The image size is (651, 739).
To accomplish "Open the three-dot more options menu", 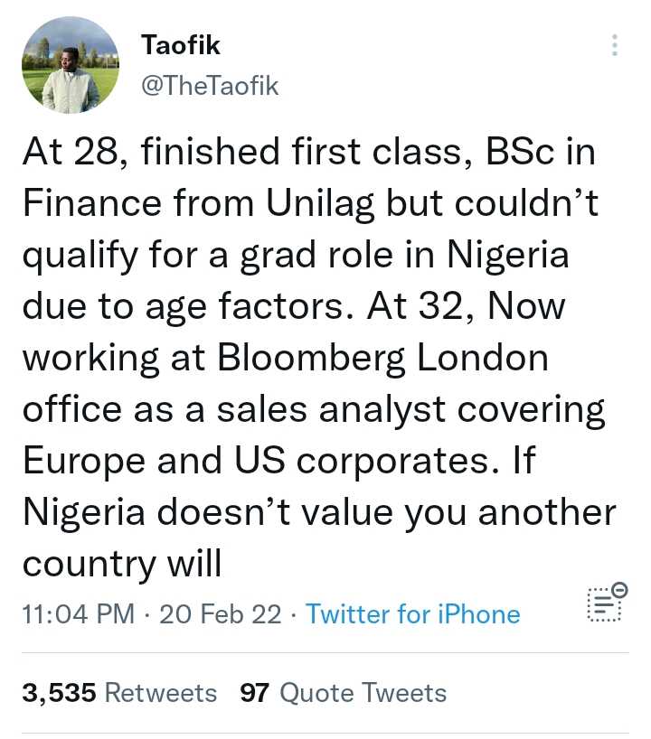I will (x=615, y=45).
